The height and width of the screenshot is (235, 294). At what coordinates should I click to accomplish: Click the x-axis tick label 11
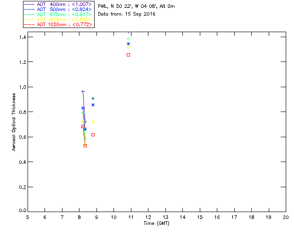pos(131,217)
